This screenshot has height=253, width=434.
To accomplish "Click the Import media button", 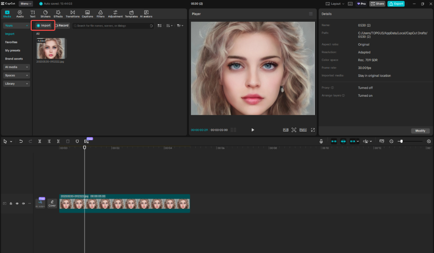I will click(x=43, y=26).
